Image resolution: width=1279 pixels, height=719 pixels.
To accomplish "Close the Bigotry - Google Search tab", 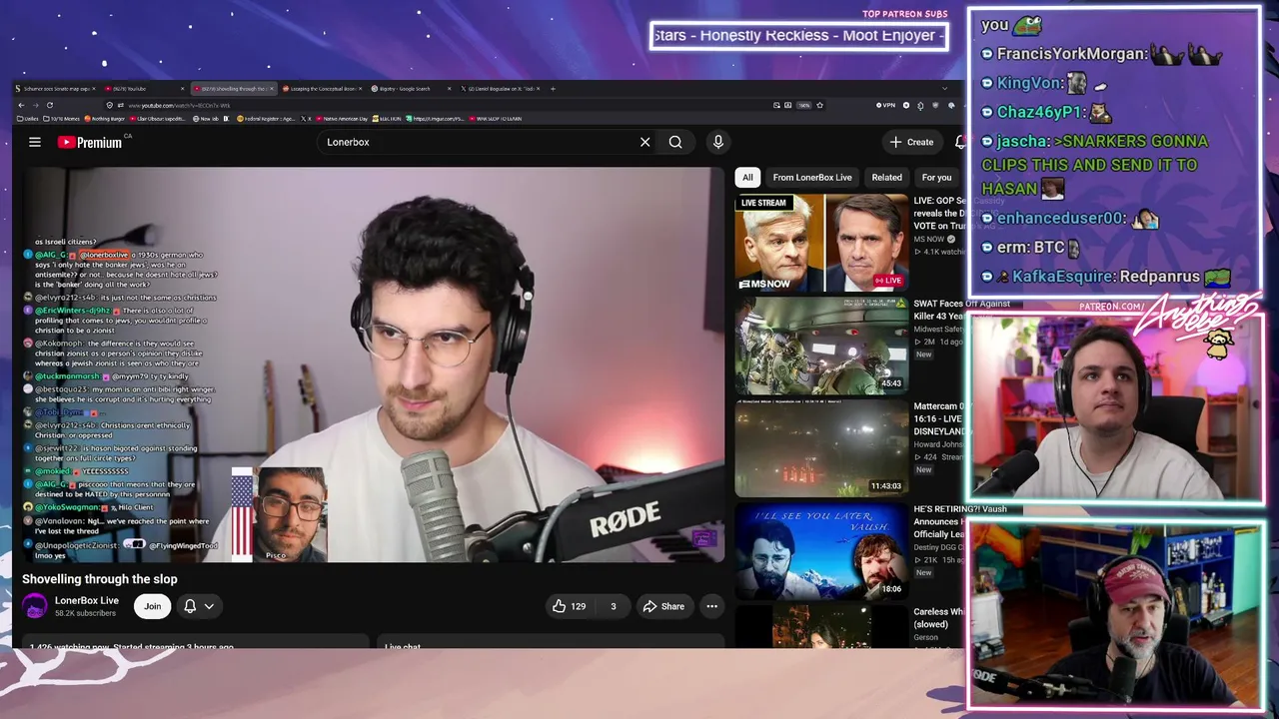I will 450,89.
